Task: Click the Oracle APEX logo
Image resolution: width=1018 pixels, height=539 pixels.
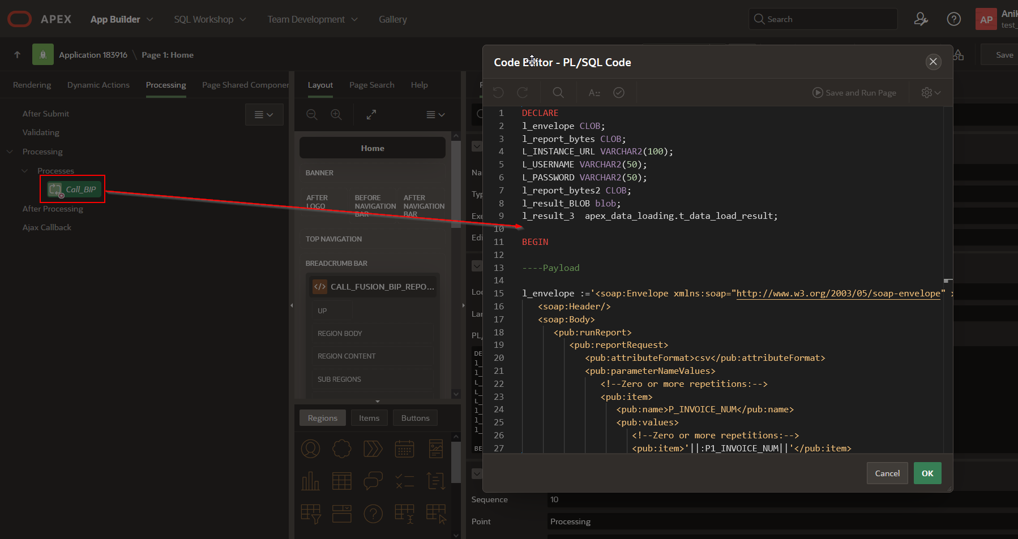Action: pyautogui.click(x=40, y=19)
